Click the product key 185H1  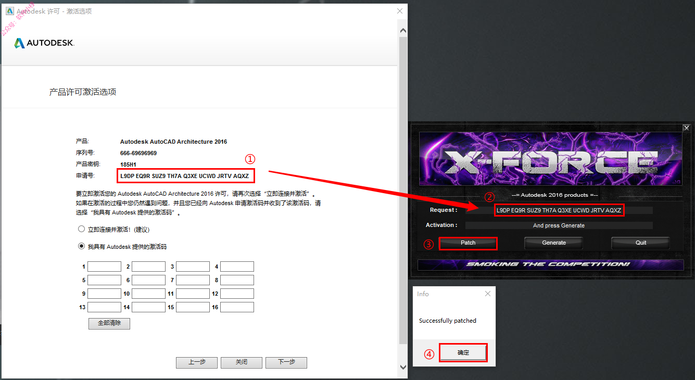pyautogui.click(x=128, y=164)
